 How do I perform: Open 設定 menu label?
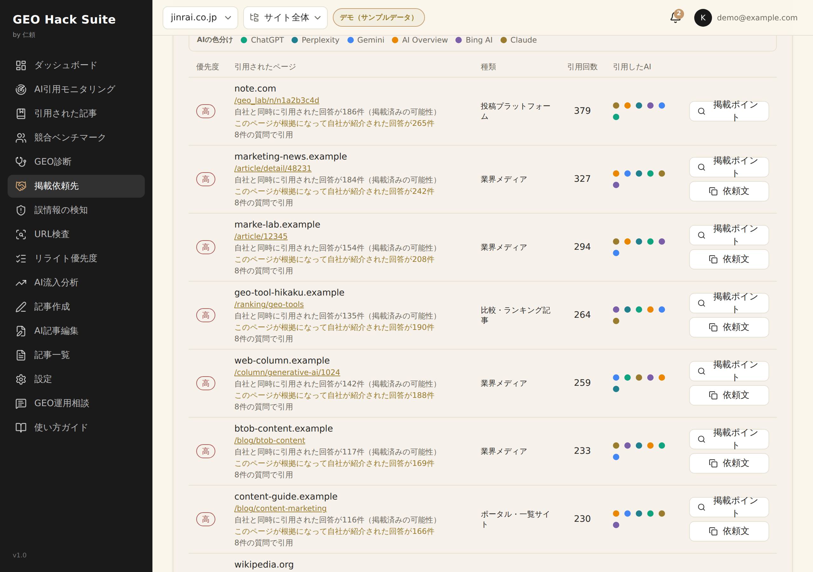(43, 379)
